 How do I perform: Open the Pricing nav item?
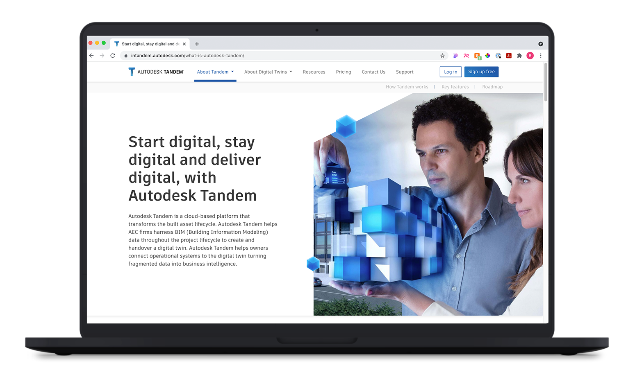[343, 72]
